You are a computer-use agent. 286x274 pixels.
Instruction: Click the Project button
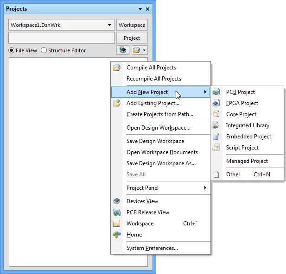click(132, 38)
